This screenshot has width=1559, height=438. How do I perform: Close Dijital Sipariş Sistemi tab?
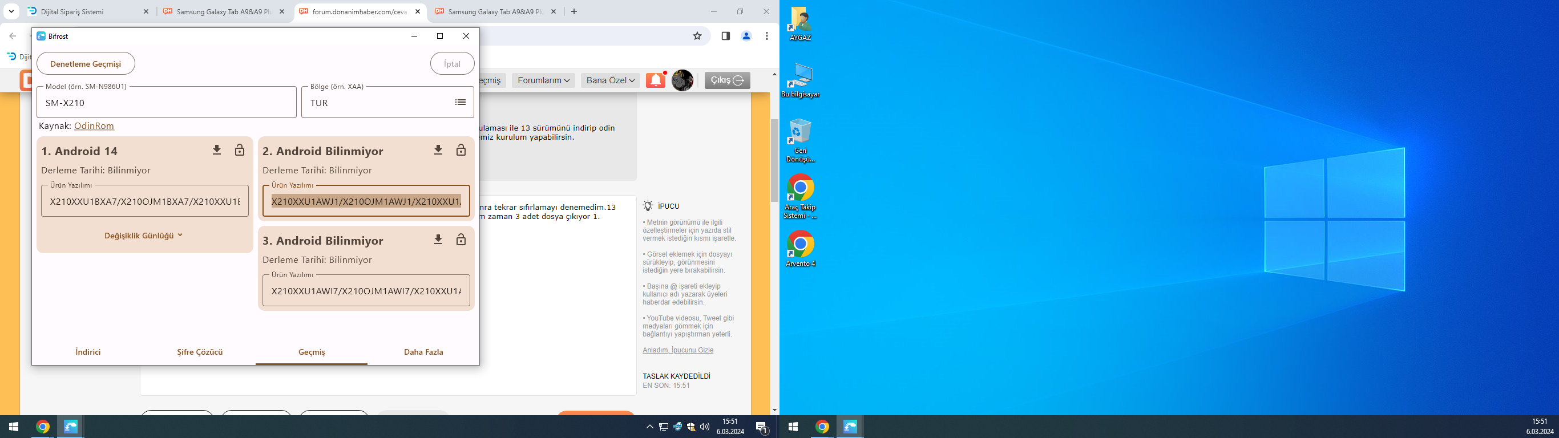(x=146, y=11)
